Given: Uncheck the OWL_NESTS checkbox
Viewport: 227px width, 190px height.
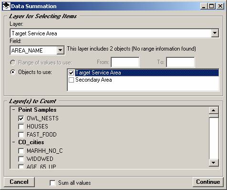Looking at the screenshot, I should pyautogui.click(x=21, y=118).
